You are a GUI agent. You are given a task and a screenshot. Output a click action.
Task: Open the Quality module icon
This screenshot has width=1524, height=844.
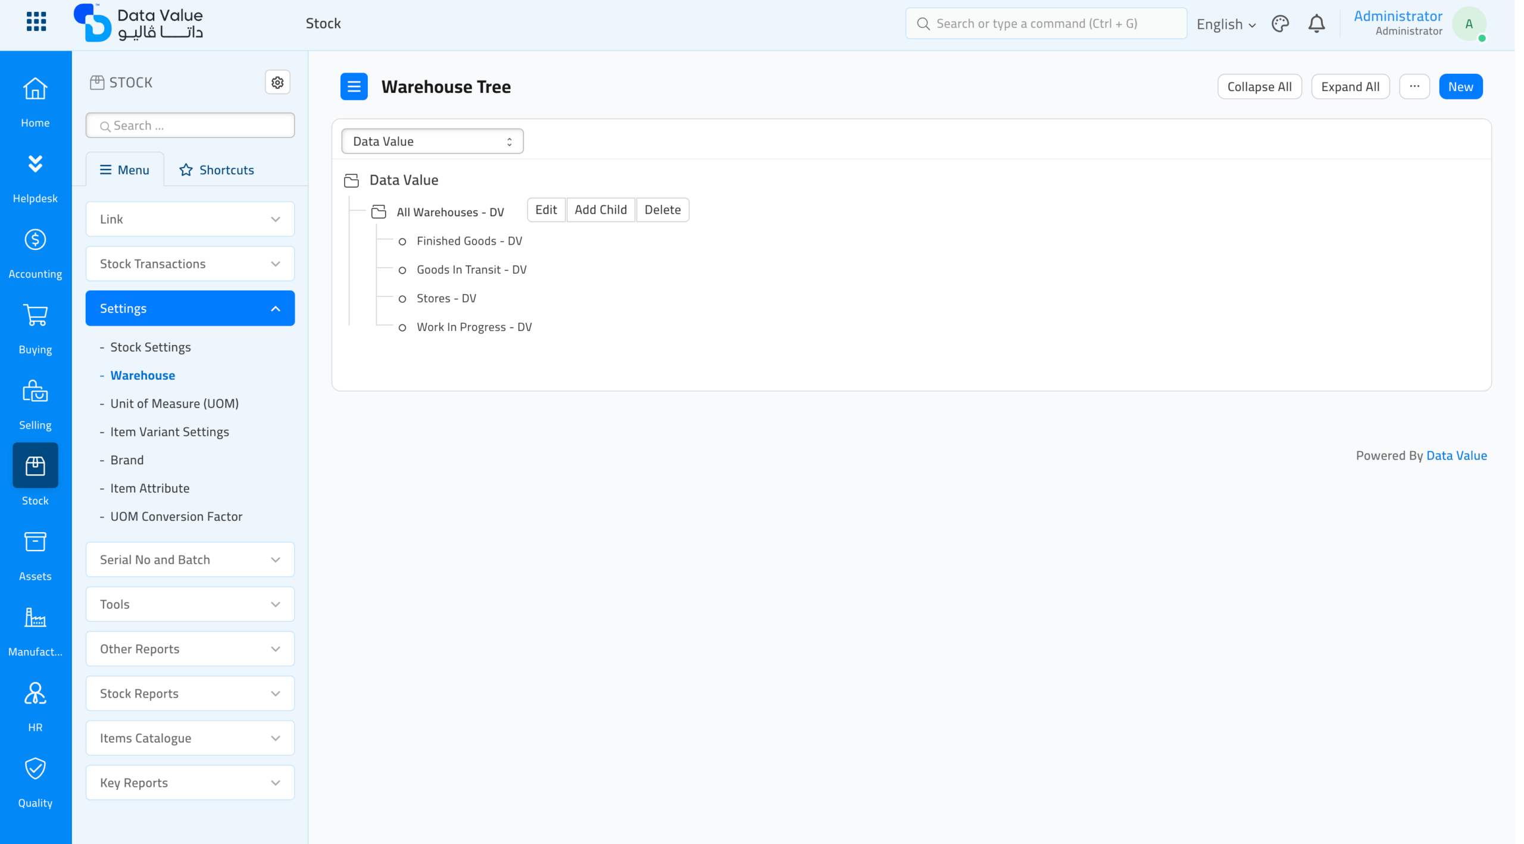coord(35,768)
